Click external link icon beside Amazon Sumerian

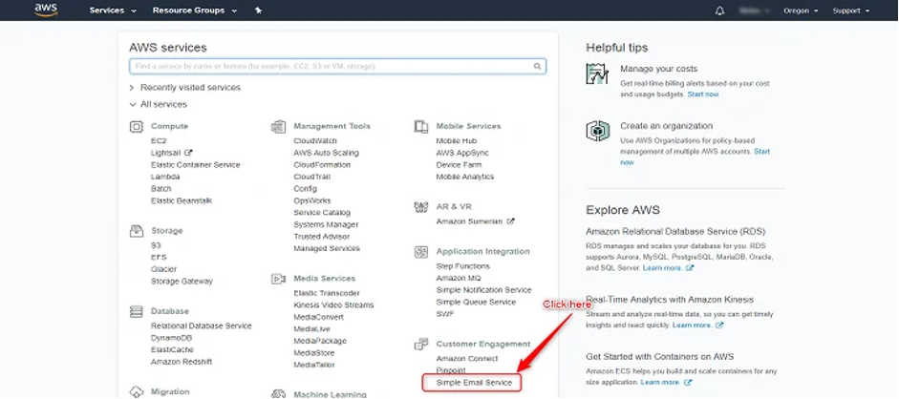pyautogui.click(x=510, y=221)
